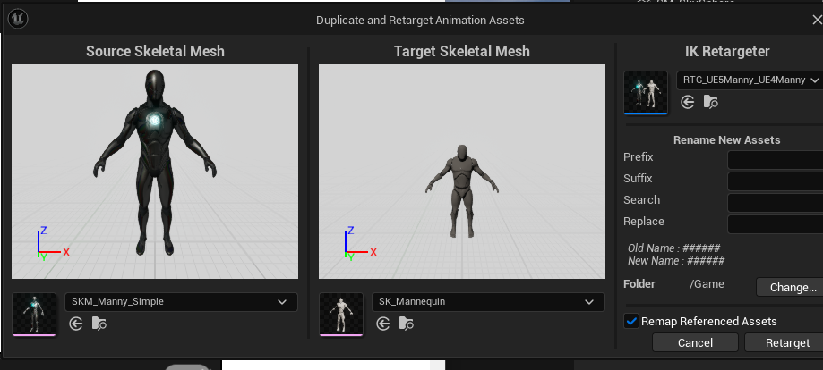This screenshot has height=370, width=823.
Task: Click the Replace input field
Action: coord(776,224)
